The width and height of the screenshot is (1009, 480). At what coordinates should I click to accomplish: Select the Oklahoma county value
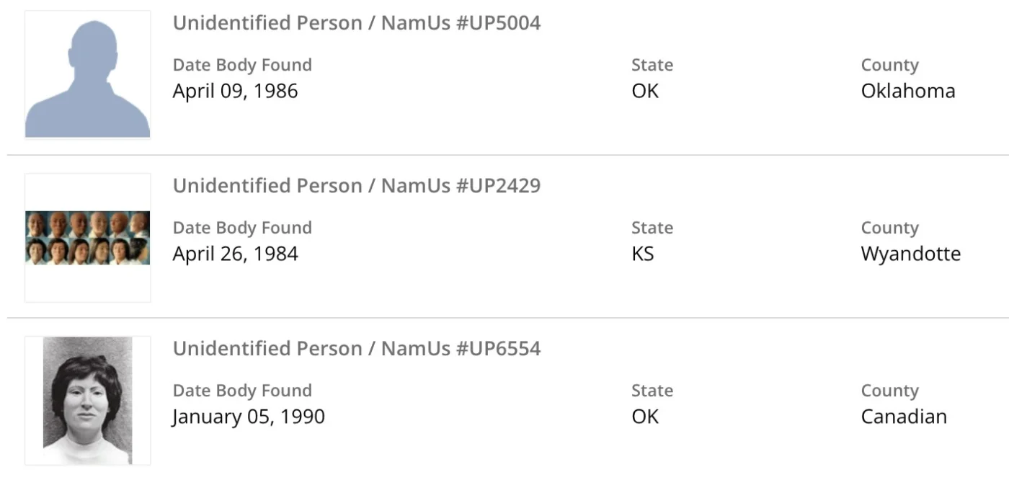coord(907,91)
